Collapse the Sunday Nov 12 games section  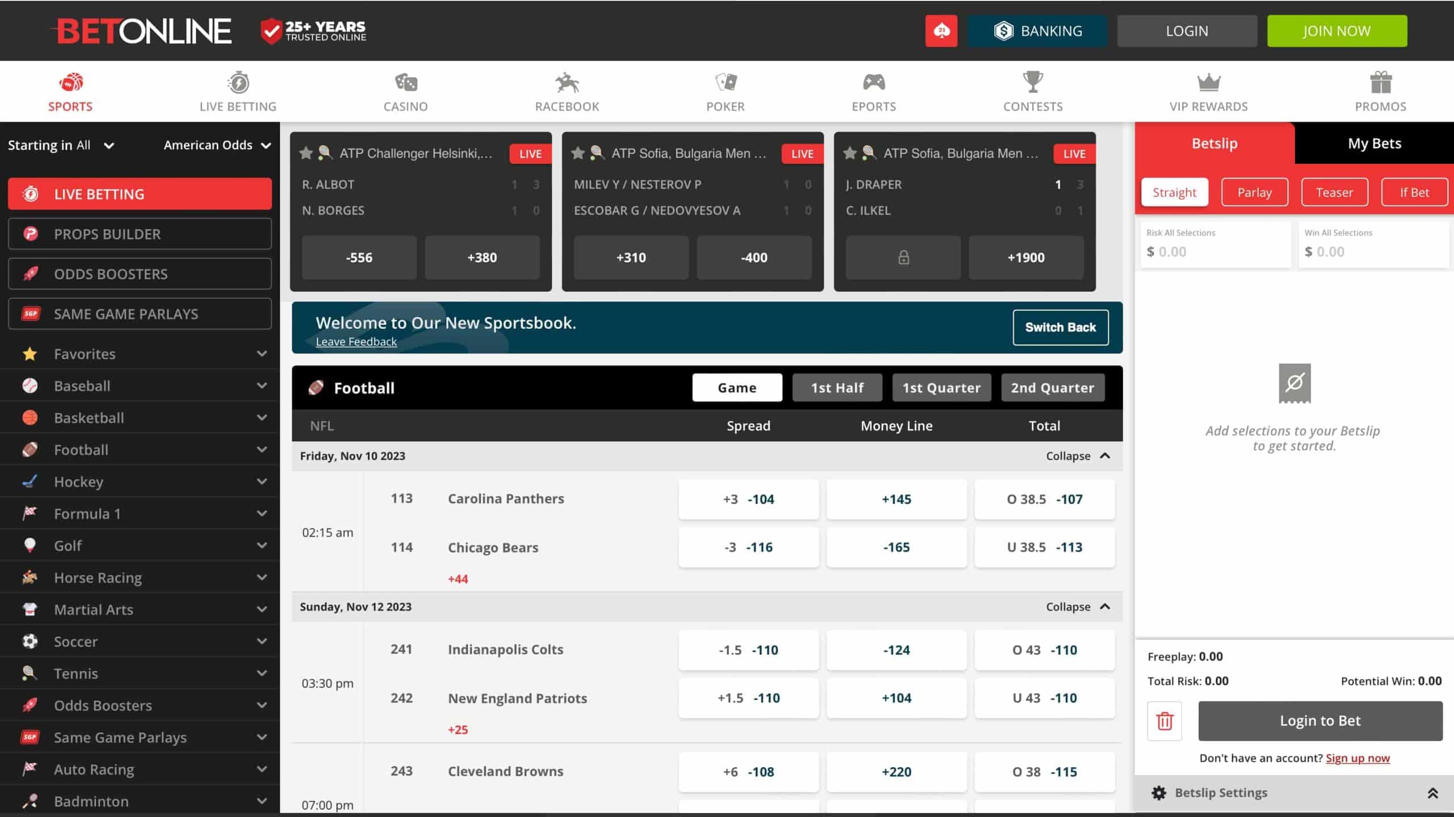pos(1077,606)
